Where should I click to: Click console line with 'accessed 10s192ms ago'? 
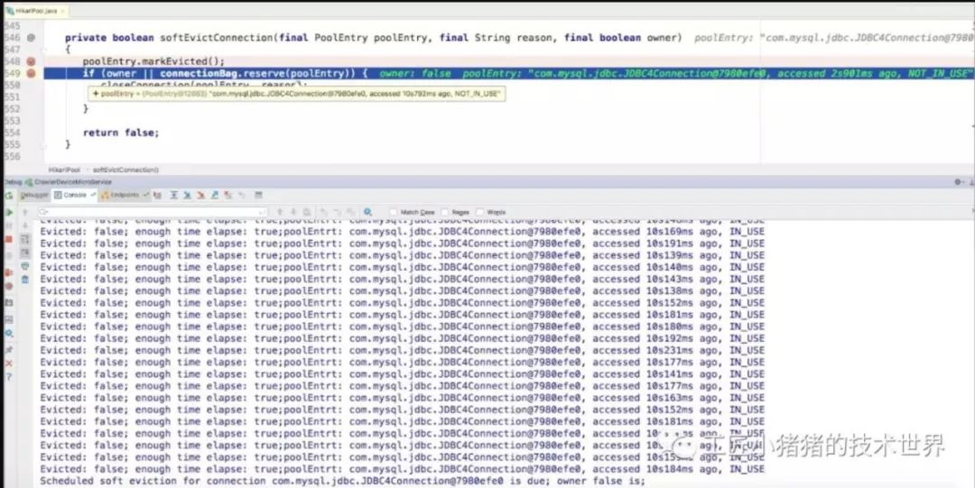pos(403,339)
